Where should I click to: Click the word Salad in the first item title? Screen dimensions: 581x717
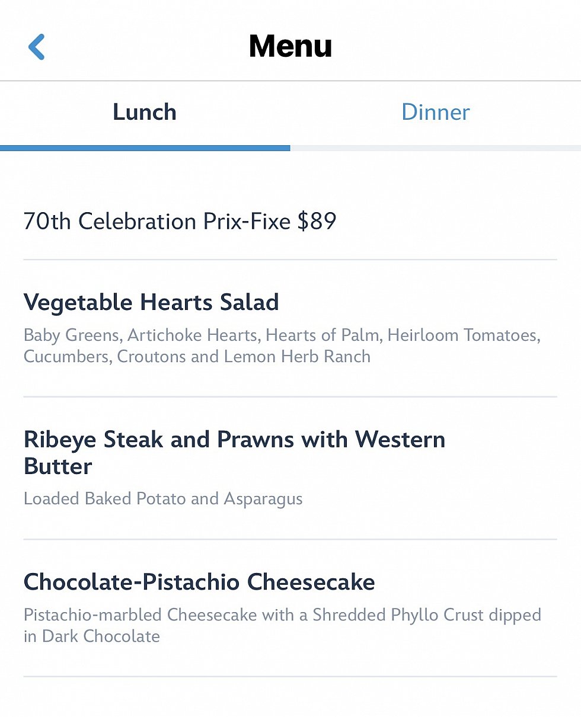(x=249, y=302)
